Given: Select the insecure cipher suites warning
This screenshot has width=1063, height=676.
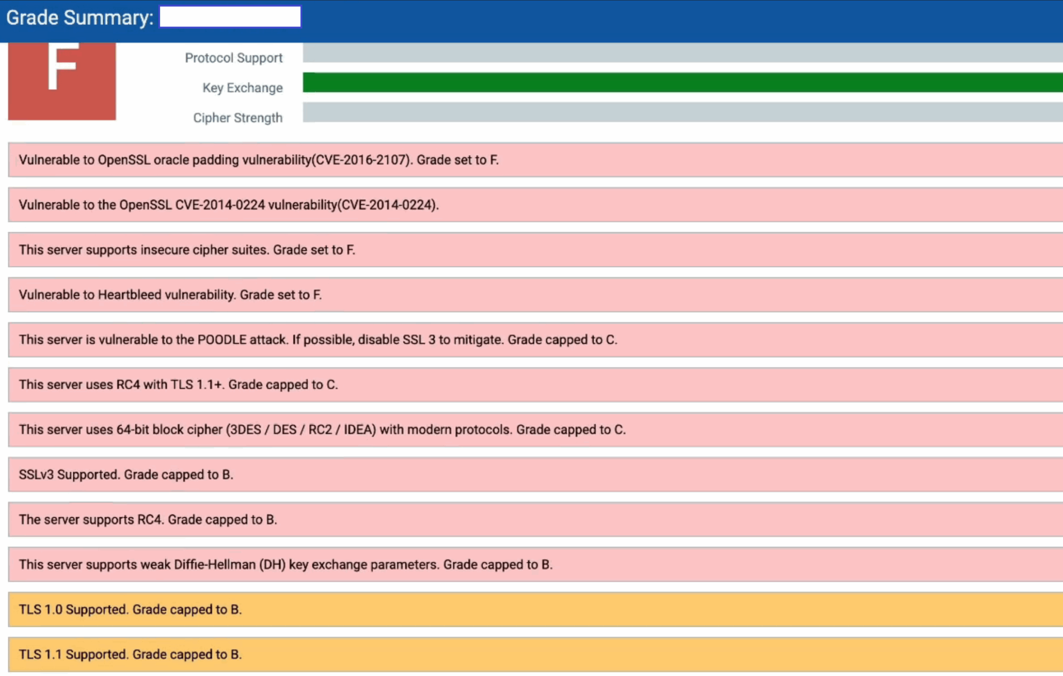Looking at the screenshot, I should click(x=536, y=250).
